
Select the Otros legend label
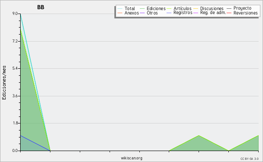pyautogui.click(x=152, y=13)
